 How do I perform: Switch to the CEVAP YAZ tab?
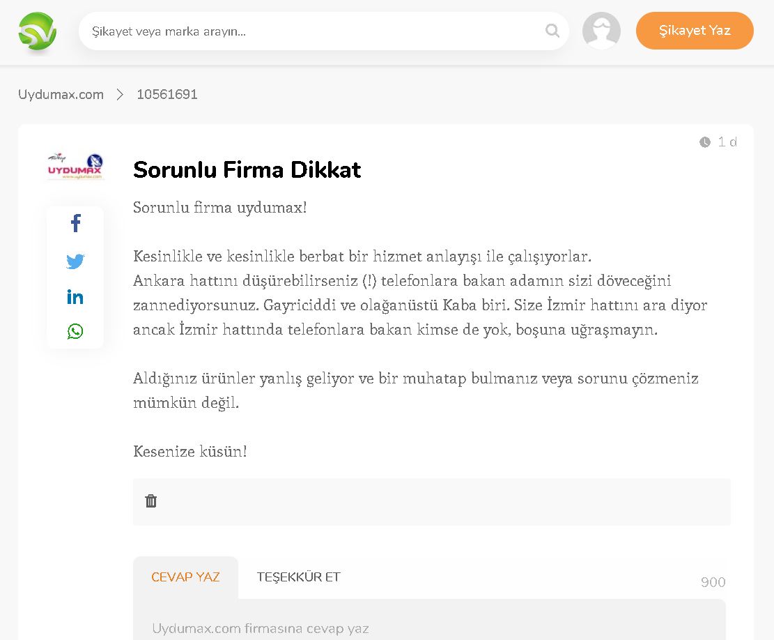[185, 577]
